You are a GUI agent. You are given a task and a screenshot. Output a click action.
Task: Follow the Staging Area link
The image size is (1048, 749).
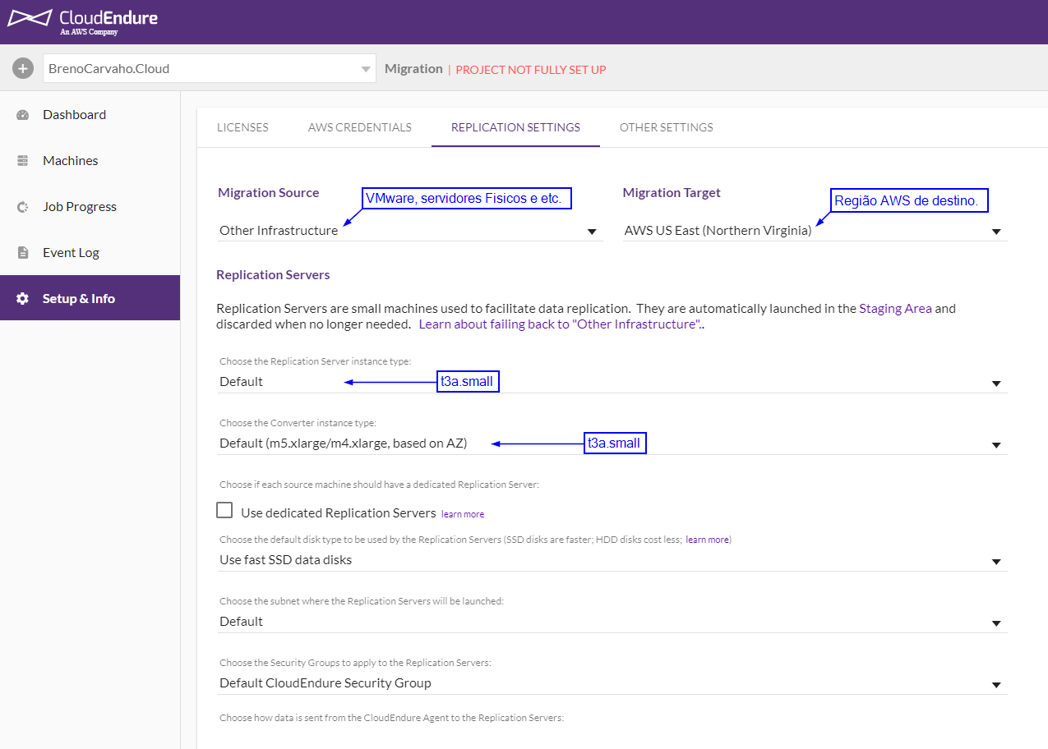click(x=895, y=309)
